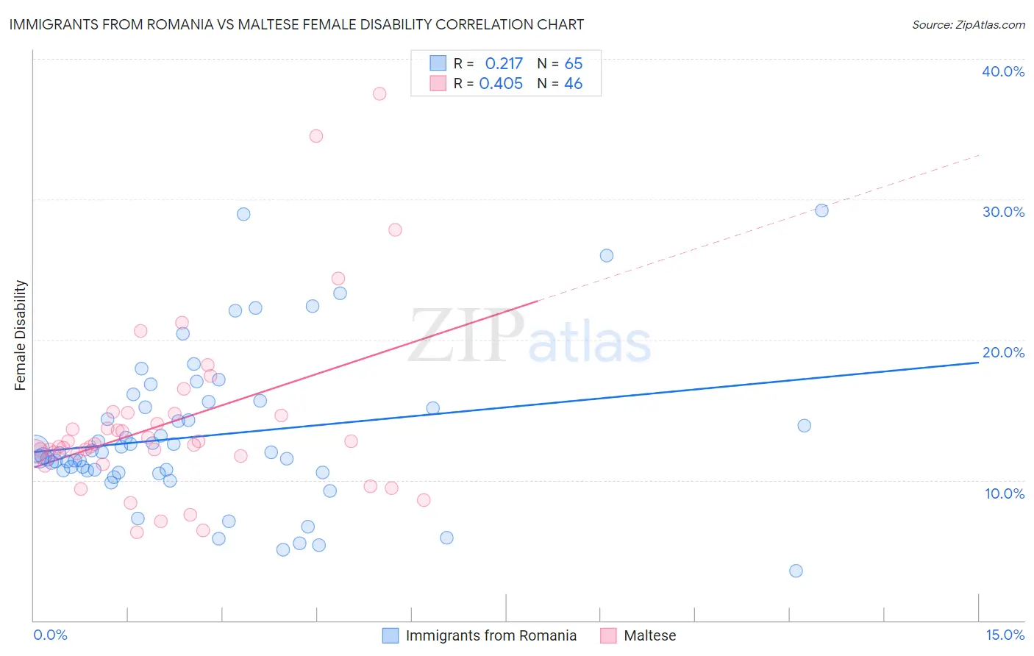Select the Immigrants from Romania legend label
The image size is (1034, 656).
[491, 635]
